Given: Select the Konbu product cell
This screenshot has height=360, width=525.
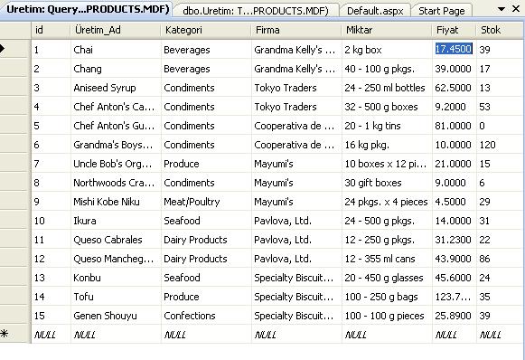Looking at the screenshot, I should [x=116, y=278].
